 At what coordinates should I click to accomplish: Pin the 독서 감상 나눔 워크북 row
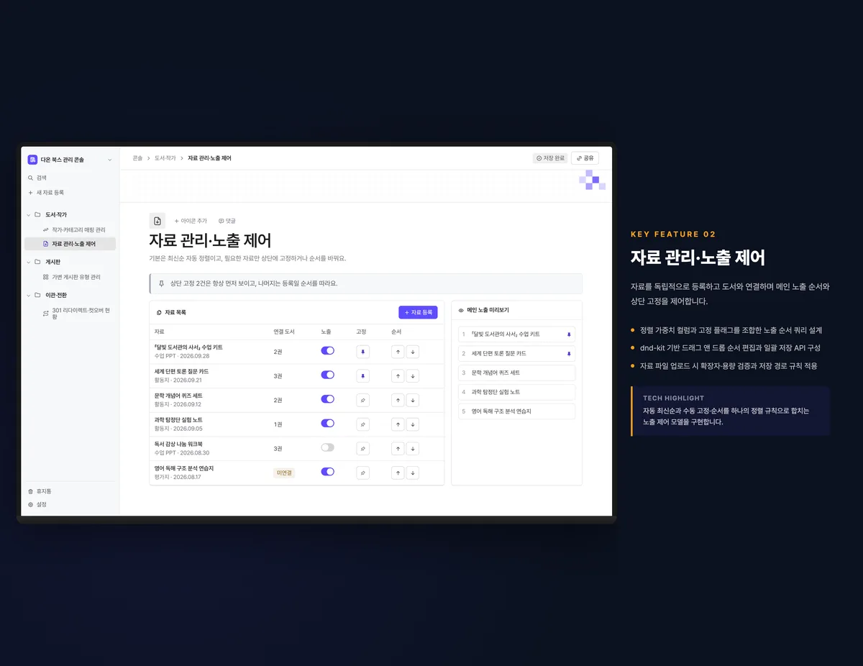pyautogui.click(x=363, y=449)
